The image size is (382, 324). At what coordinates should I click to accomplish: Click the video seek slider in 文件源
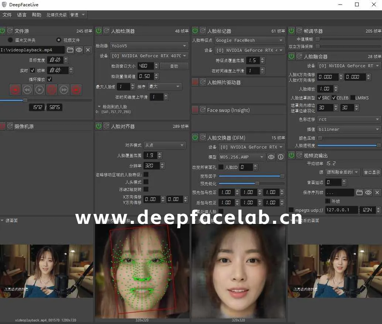pos(46,100)
